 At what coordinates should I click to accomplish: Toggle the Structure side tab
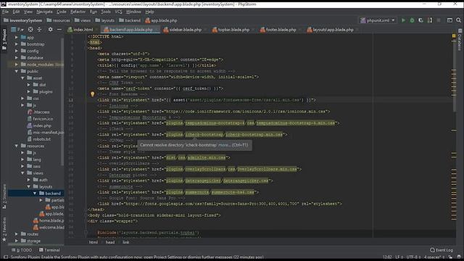[x=4, y=196]
